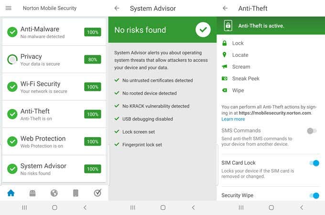Turn off the Security Wipe switch
The image size is (325, 215).
pyautogui.click(x=314, y=195)
